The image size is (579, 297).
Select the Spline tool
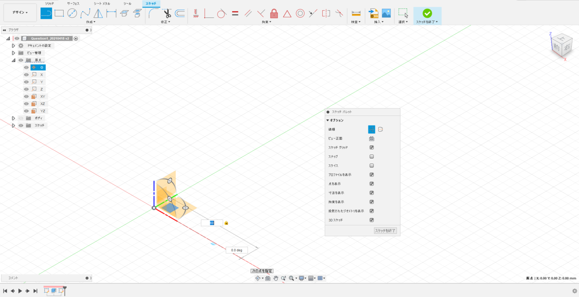click(x=85, y=13)
